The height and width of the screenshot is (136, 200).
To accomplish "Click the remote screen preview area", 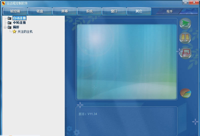I will [126, 62].
